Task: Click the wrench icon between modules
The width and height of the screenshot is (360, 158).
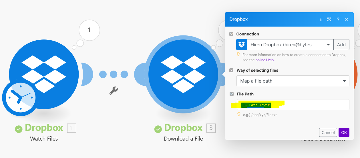Action: (114, 91)
